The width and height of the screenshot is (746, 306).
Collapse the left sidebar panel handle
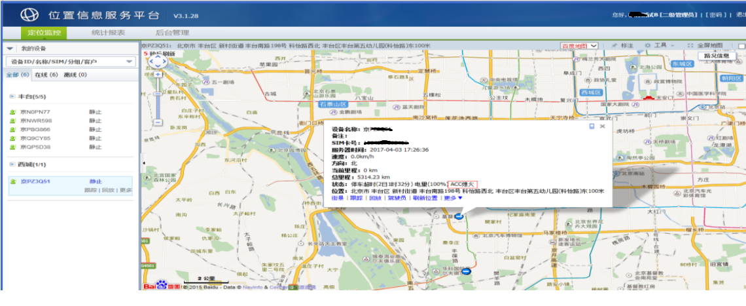[x=143, y=163]
